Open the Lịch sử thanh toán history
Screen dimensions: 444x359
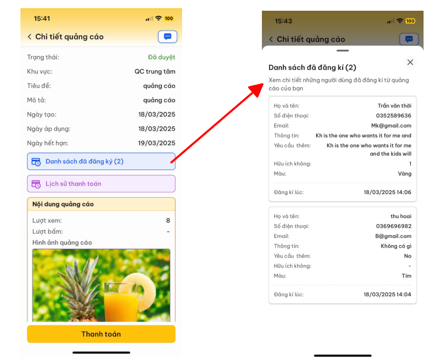coord(101,184)
